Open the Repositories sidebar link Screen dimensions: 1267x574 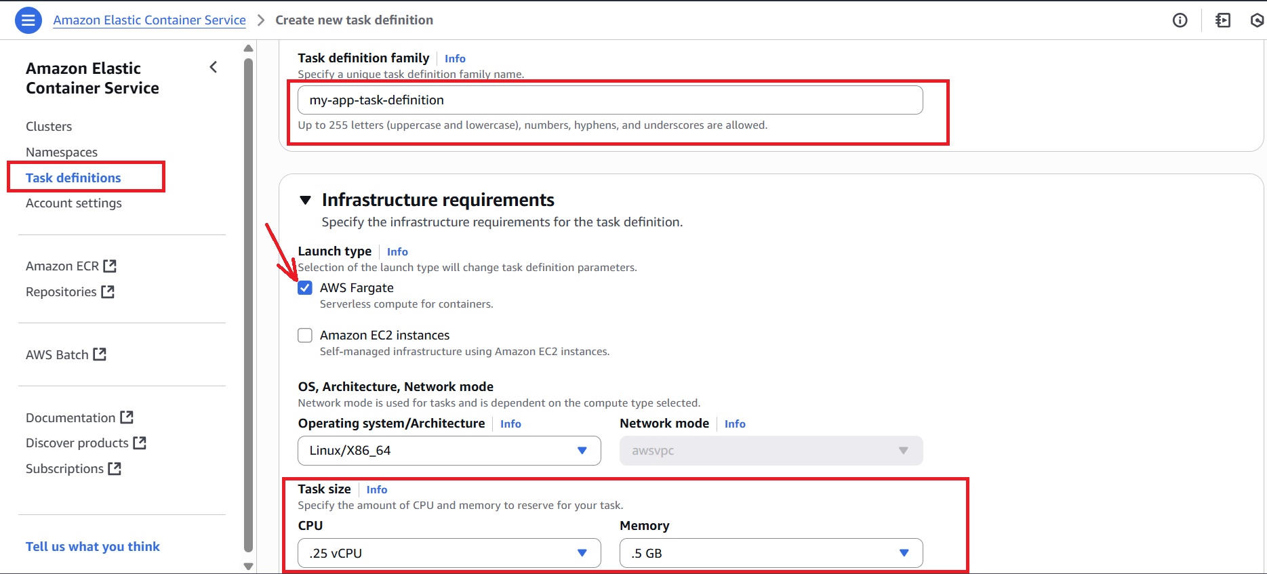point(61,292)
